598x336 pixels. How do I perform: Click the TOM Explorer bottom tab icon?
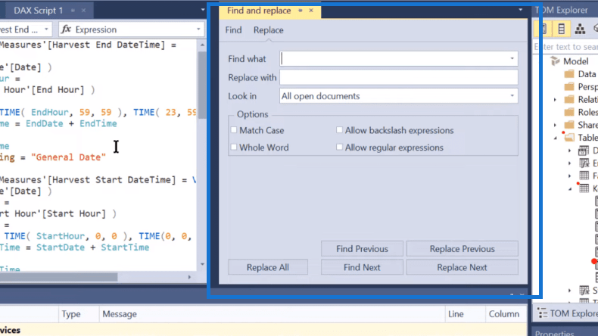pos(542,313)
